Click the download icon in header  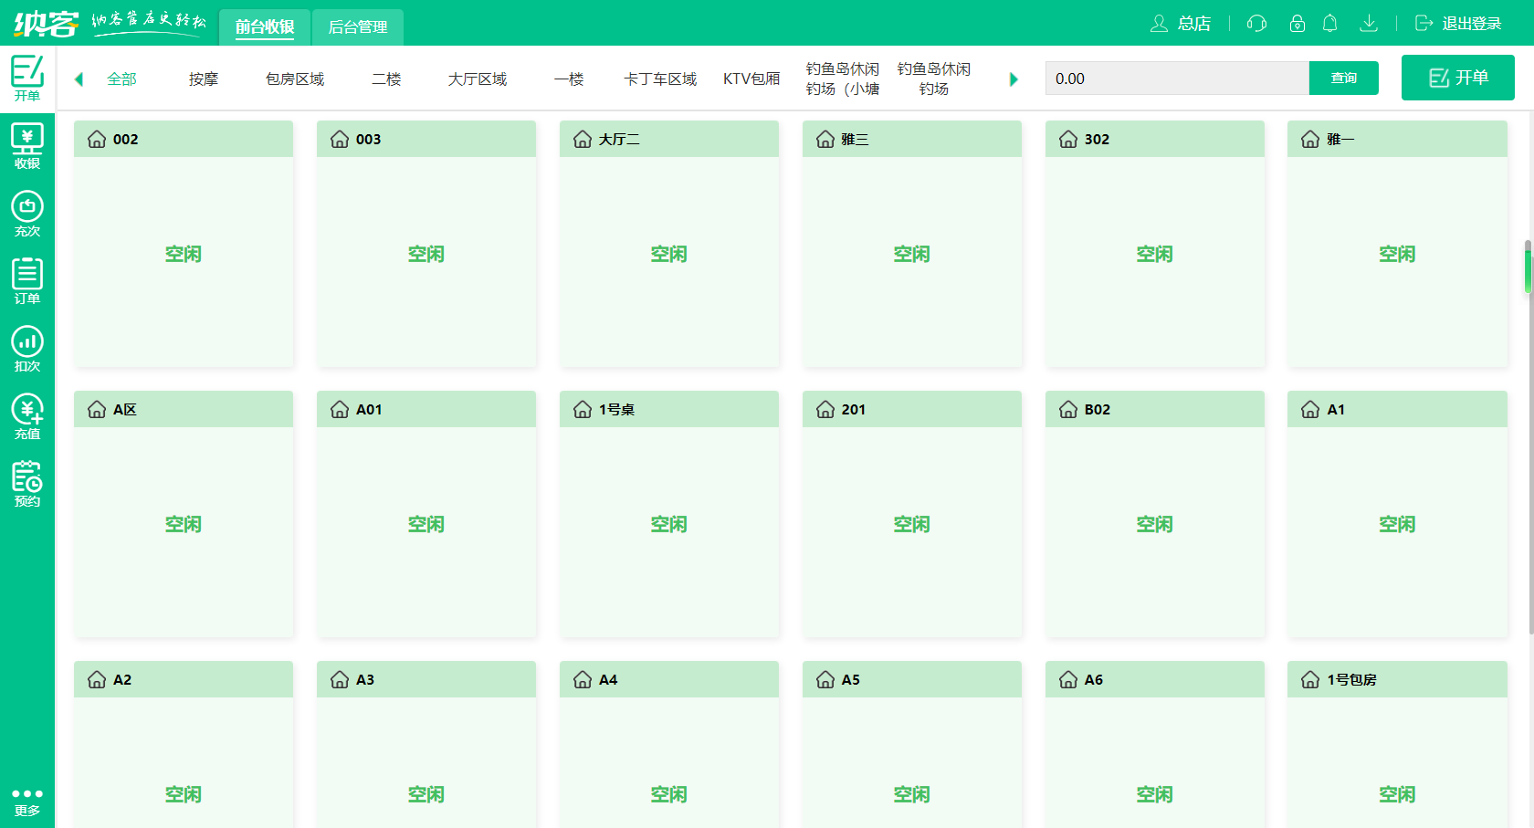[1368, 24]
